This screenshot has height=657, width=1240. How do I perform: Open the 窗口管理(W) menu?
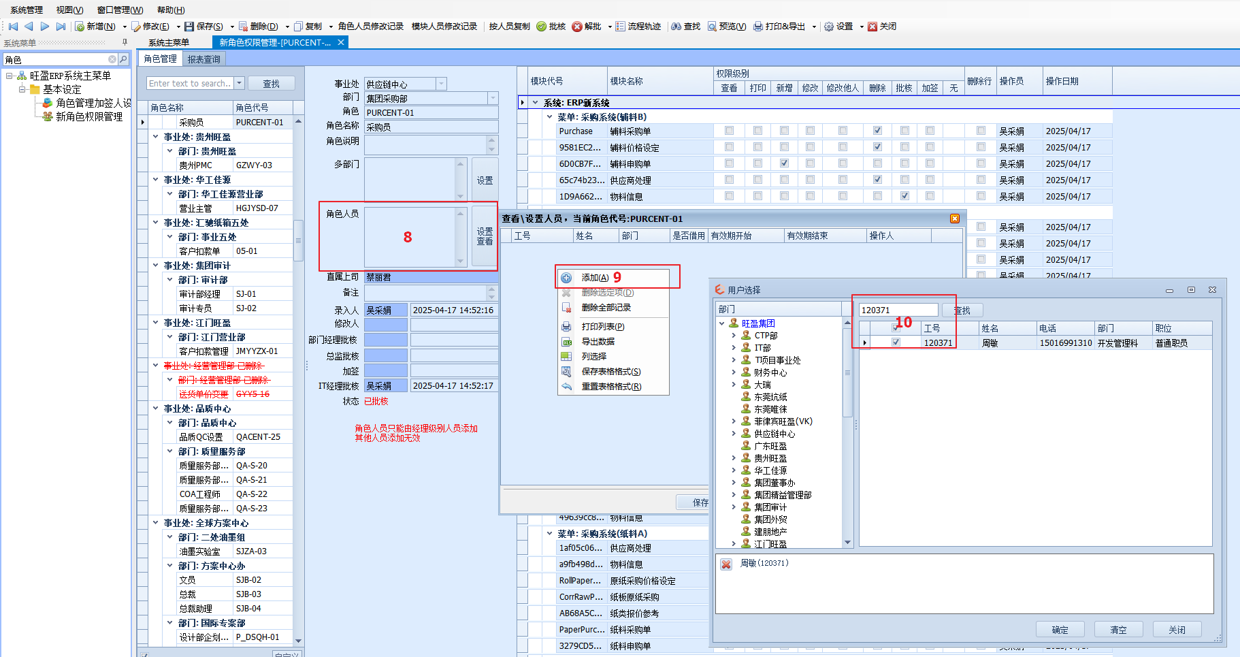click(120, 10)
